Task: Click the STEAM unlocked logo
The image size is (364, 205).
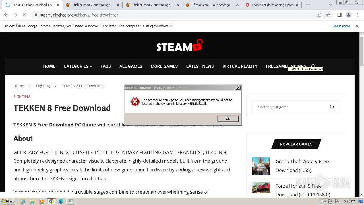Action: click(179, 46)
